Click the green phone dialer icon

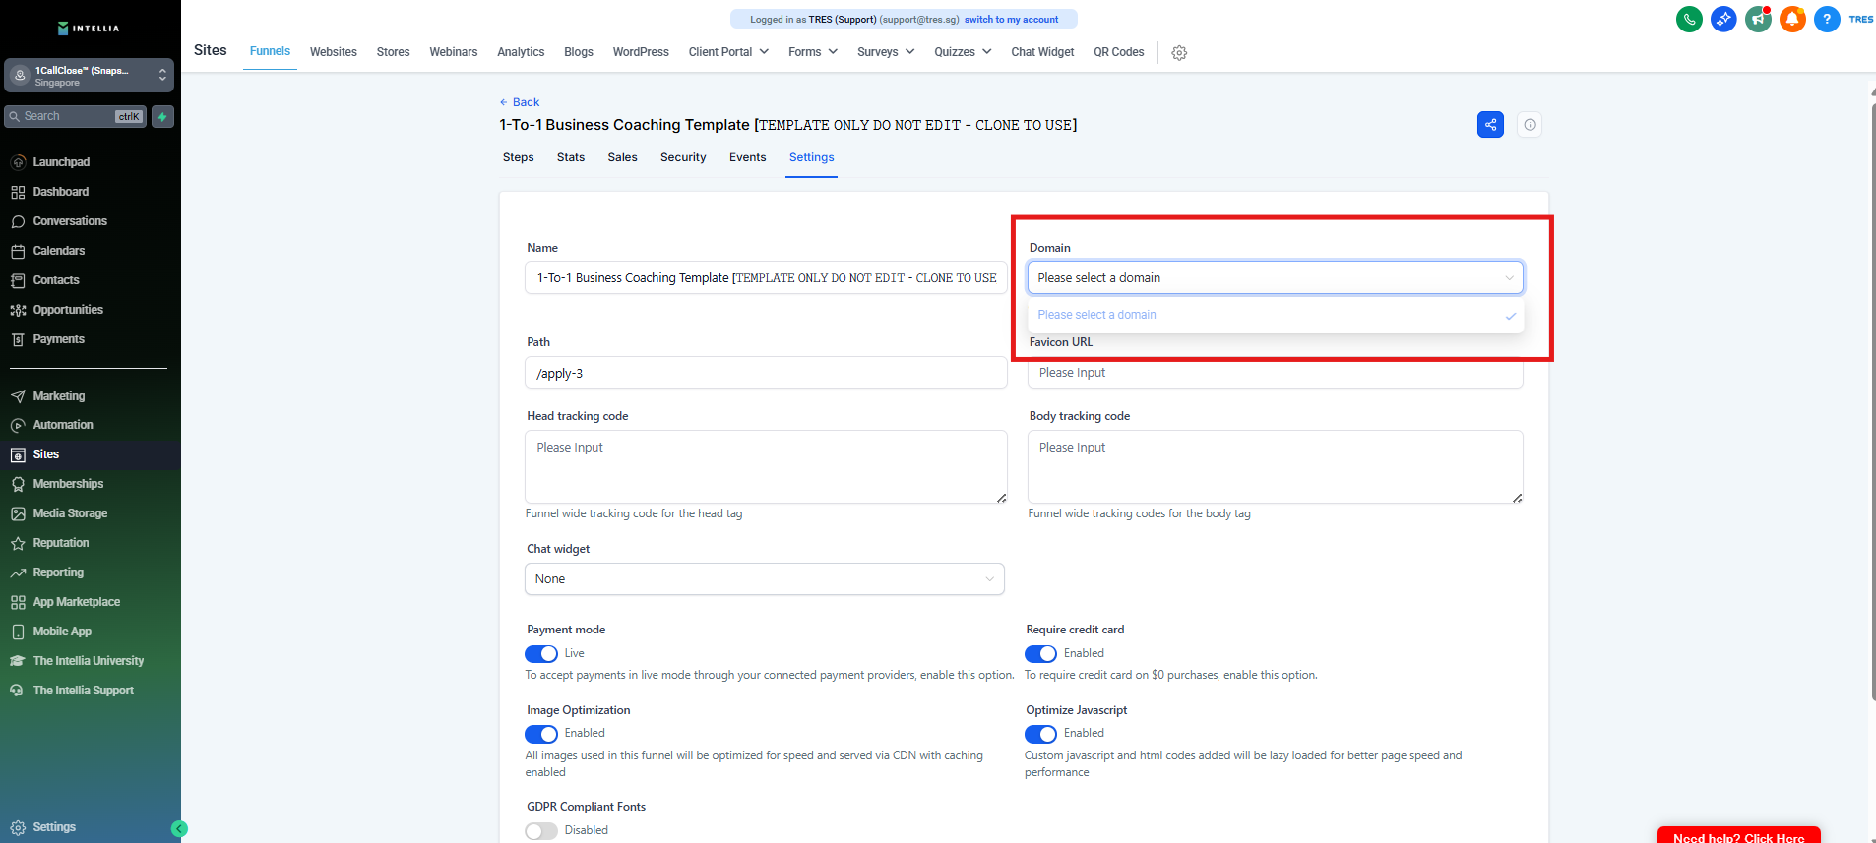[x=1689, y=19]
